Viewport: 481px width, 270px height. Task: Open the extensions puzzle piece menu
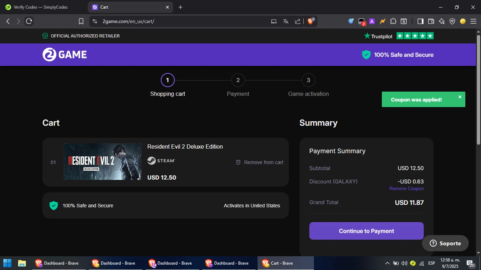pos(393,21)
